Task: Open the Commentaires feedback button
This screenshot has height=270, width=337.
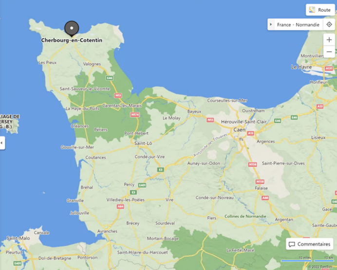Action: tap(310, 244)
